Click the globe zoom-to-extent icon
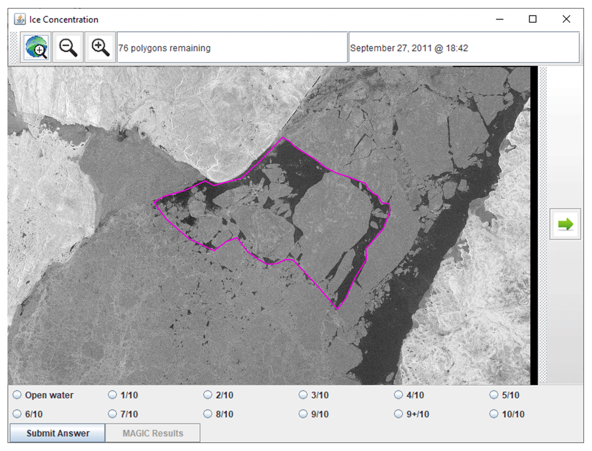The image size is (592, 451). tap(36, 48)
